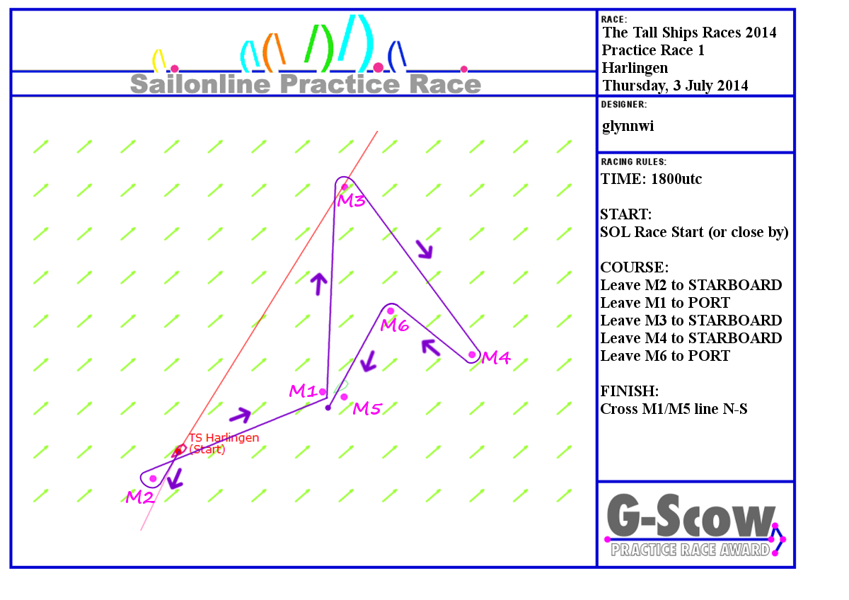Click 'Leave M3 to STARBOARD' instruction
849x600 pixels.
[691, 321]
